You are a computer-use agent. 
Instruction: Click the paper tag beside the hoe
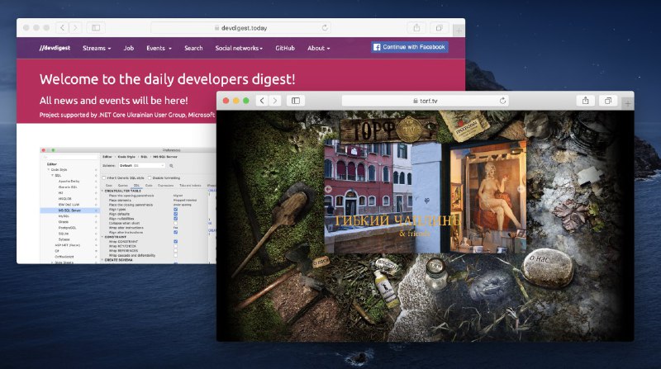[x=321, y=262]
